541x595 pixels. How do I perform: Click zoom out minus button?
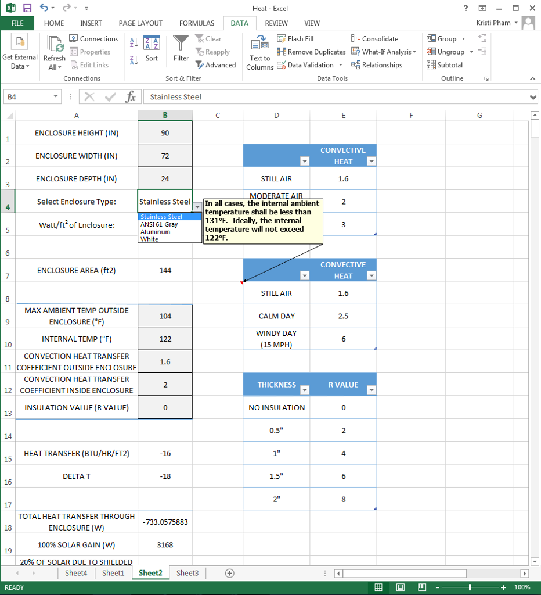click(438, 587)
